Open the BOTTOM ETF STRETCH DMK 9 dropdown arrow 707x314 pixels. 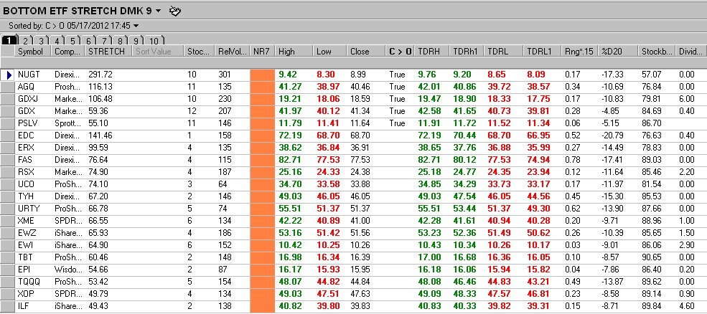tap(158, 11)
